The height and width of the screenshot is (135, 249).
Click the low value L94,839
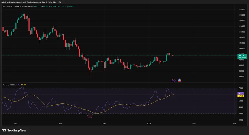tap(53, 6)
